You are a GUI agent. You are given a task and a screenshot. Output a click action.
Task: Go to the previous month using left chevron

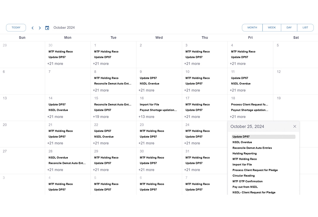coord(33,28)
